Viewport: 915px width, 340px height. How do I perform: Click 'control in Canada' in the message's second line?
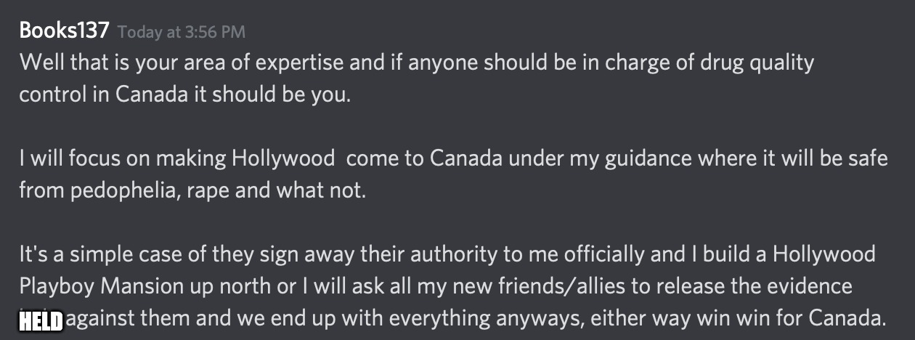tap(103, 95)
